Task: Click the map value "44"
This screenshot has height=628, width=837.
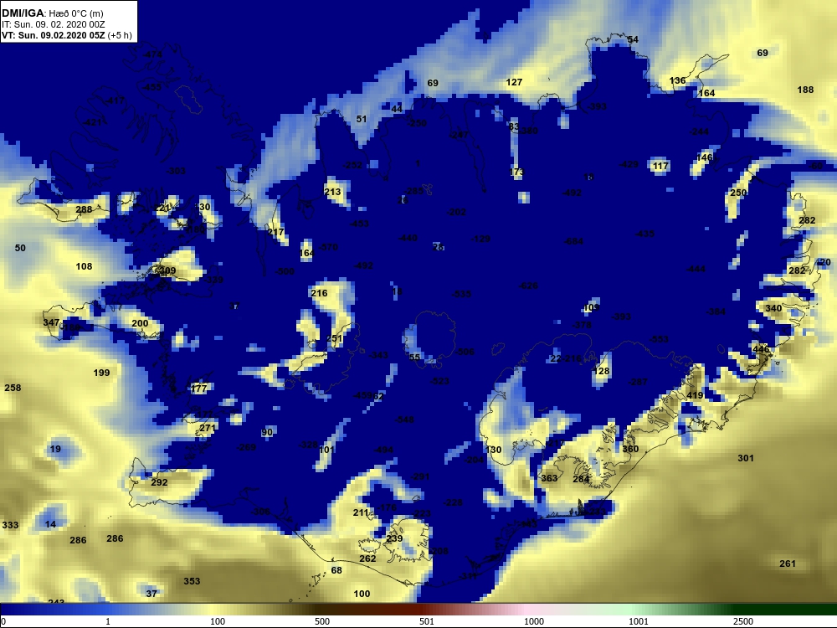Action: pos(397,109)
